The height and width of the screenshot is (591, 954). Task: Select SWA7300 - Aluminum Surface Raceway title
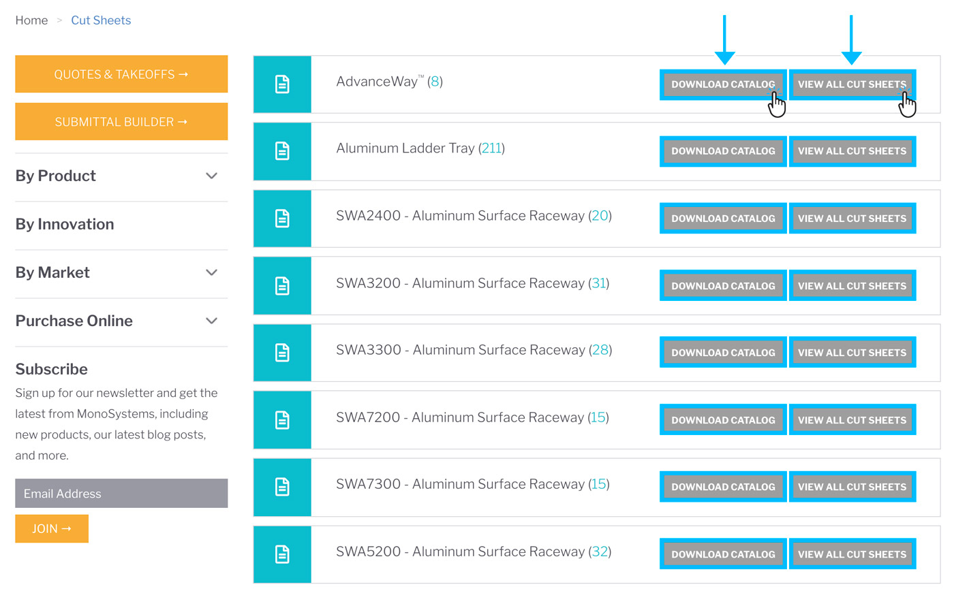[x=461, y=484]
